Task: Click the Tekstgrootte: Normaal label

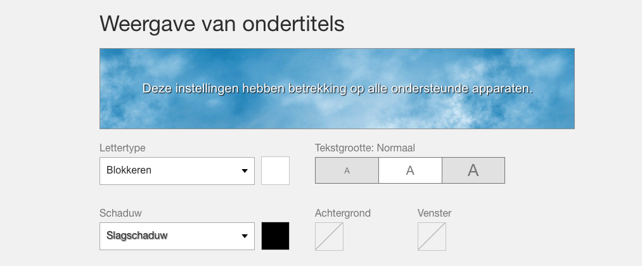Action: tap(364, 148)
